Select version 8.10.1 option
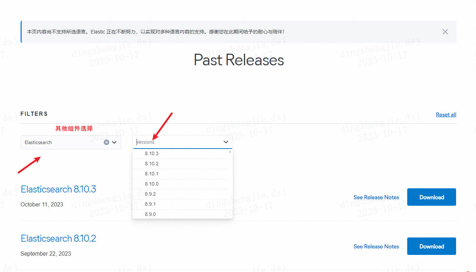Viewport: 476px width, 272px height. click(180, 174)
